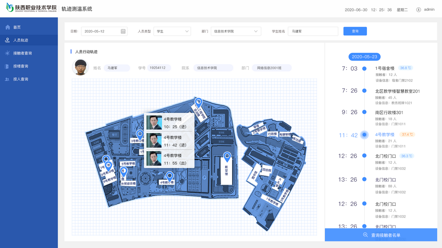Click the map pin above 4号教学楼 label

tap(169, 176)
